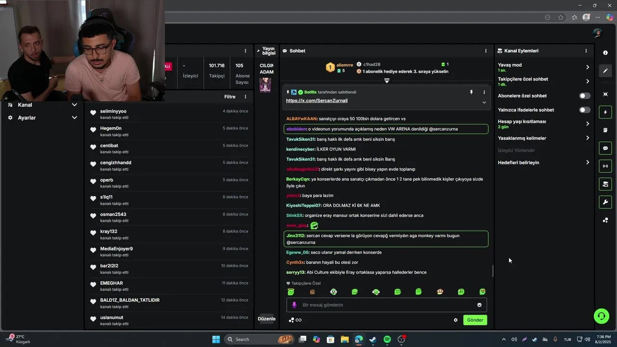
Task: Open chat settings gear icon
Action: pyautogui.click(x=456, y=320)
